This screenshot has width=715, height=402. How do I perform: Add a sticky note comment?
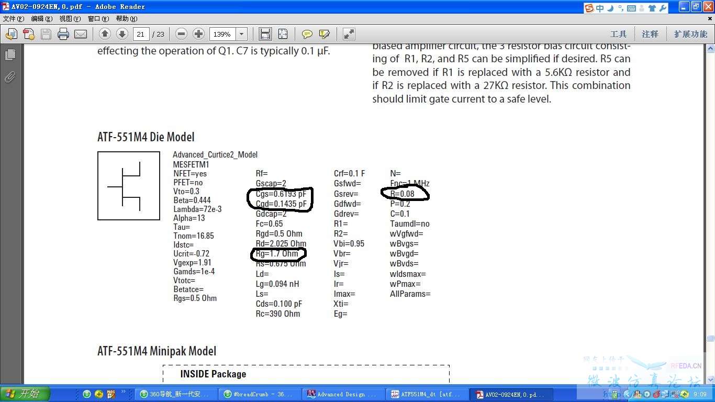click(x=307, y=34)
